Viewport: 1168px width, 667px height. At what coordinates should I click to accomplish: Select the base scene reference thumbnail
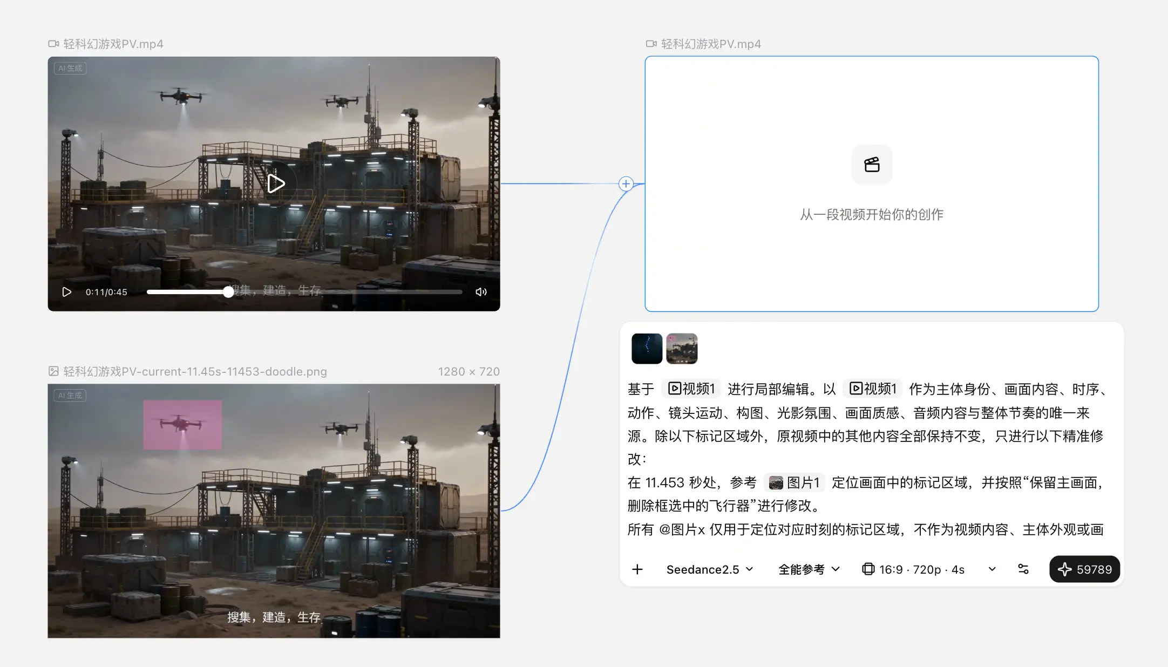682,349
